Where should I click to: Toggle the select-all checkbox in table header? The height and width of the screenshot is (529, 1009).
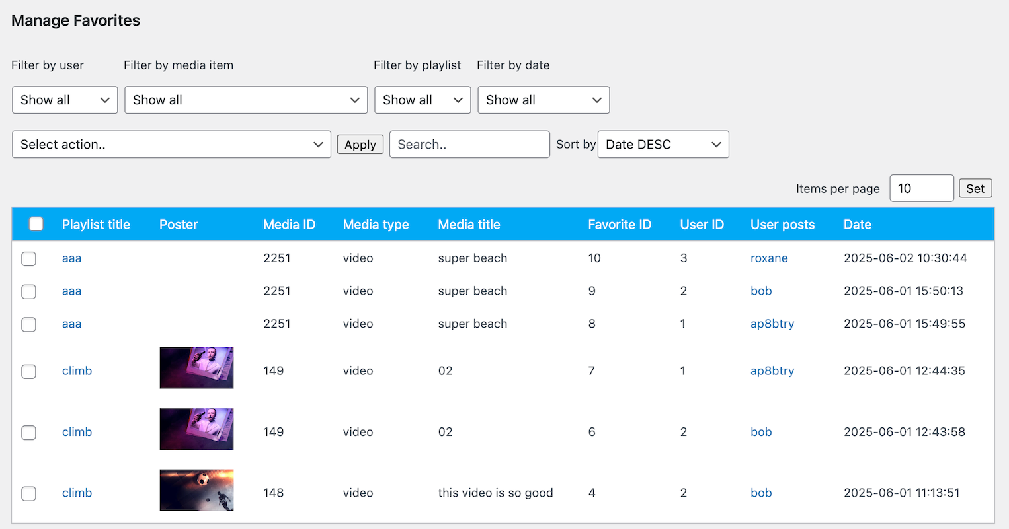(36, 224)
